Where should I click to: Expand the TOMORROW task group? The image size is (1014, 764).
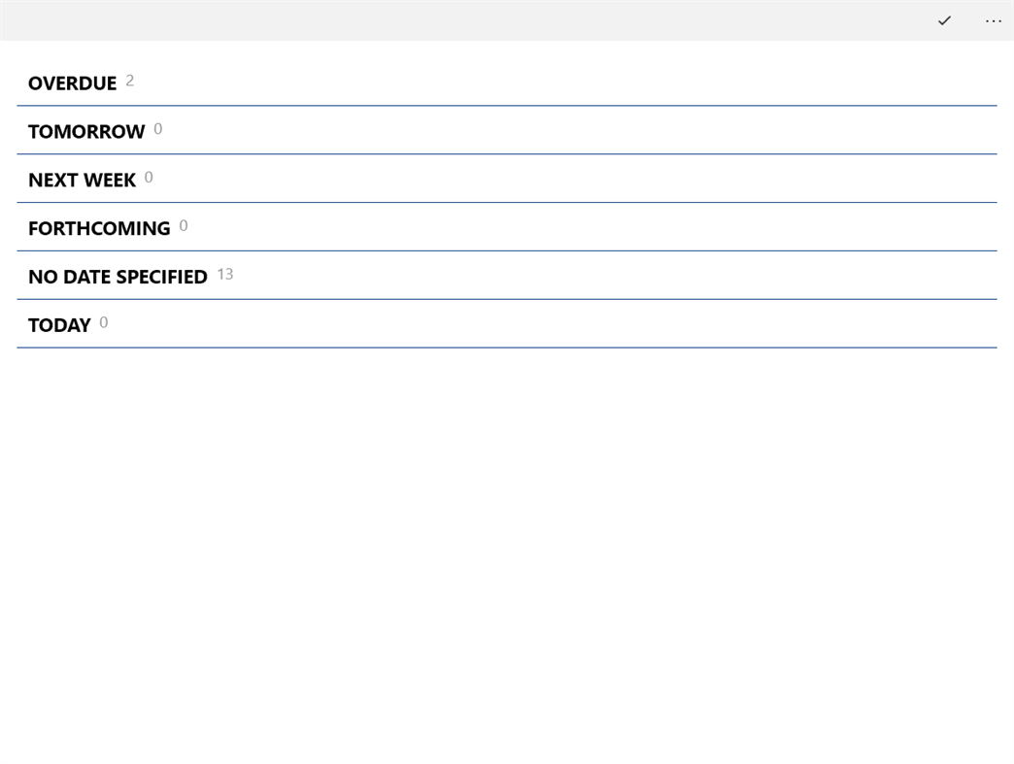86,132
